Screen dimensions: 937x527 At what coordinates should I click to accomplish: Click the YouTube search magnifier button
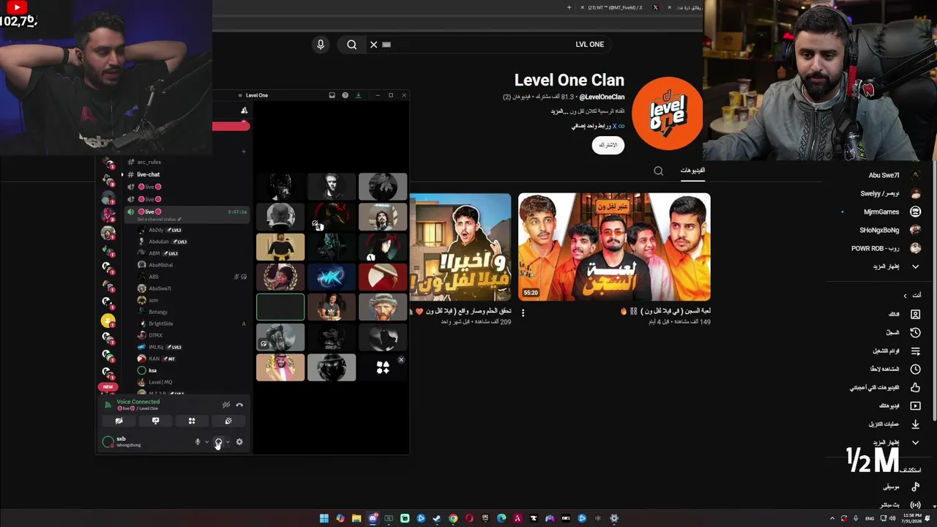(351, 45)
